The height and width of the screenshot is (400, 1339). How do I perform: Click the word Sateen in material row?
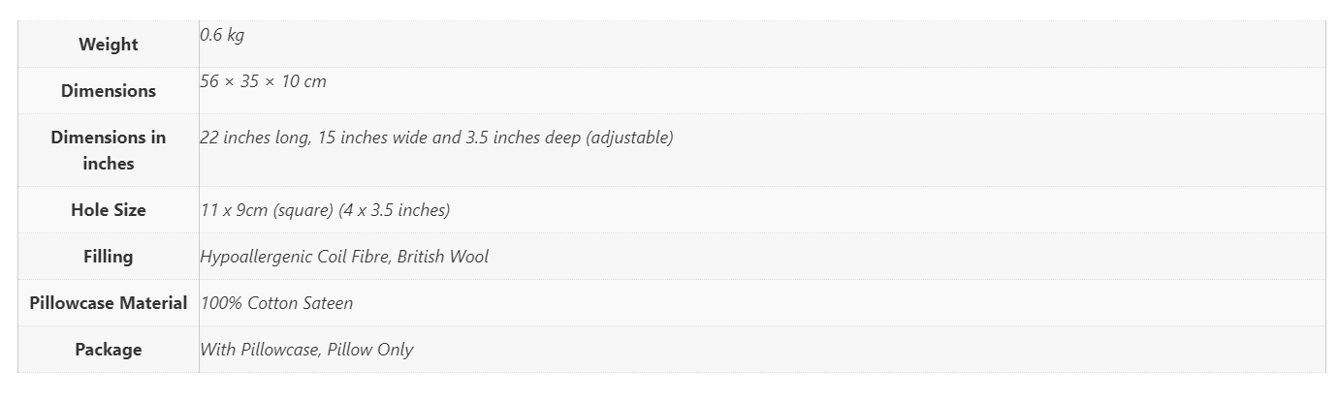pos(326,303)
